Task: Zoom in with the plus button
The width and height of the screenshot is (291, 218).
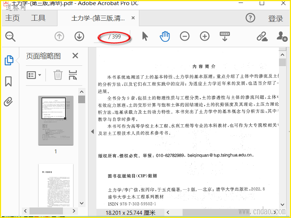Action: point(204,36)
